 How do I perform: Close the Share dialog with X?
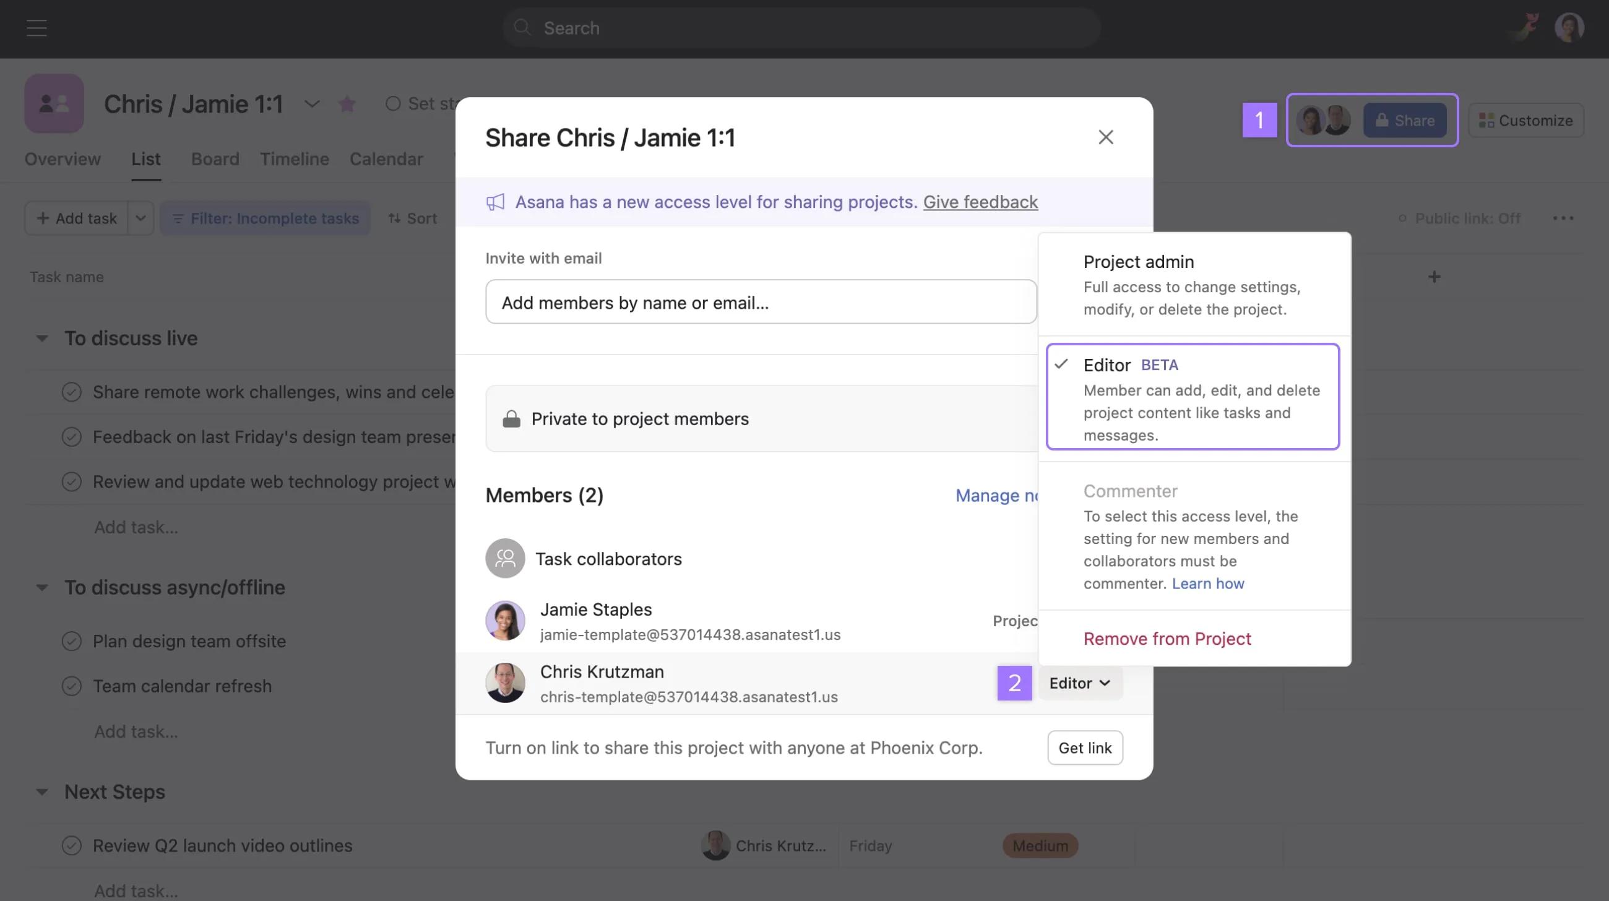tap(1105, 137)
